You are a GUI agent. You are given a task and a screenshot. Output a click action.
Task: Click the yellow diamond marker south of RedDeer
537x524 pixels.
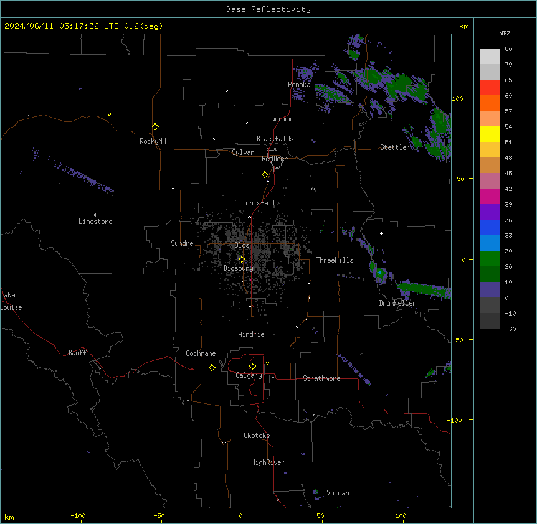[x=265, y=175]
